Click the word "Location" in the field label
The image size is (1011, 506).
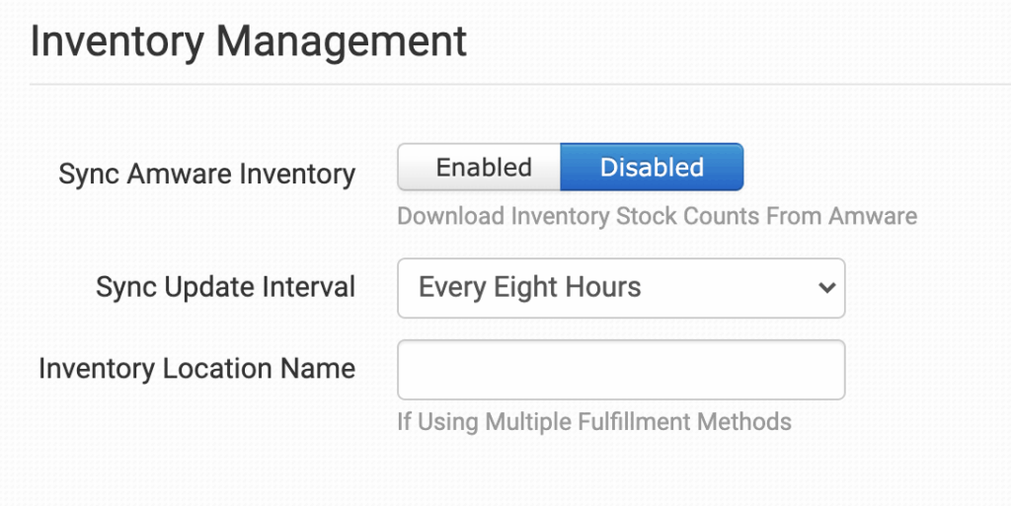[x=212, y=369]
